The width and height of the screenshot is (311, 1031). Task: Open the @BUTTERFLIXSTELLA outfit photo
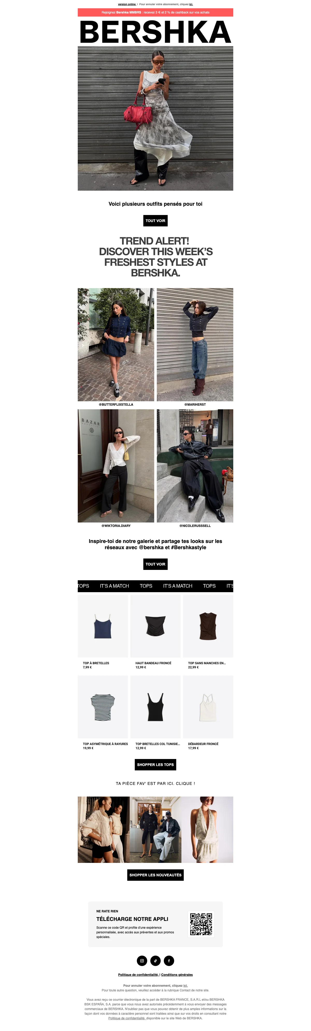[x=116, y=345]
